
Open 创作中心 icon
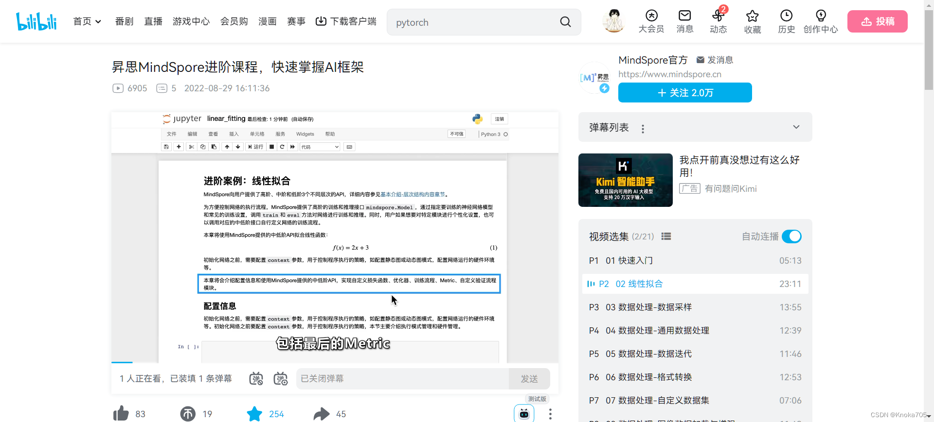(821, 22)
